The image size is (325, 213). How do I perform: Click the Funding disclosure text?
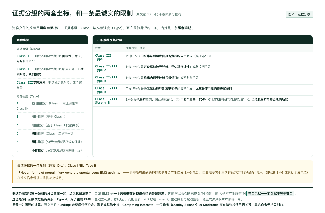pos(89,205)
